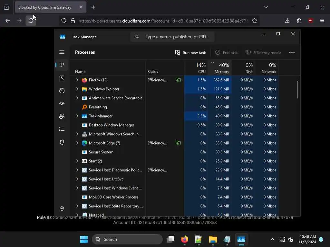330x247 pixels.
Task: Expand Service Host: UtcSvc row
Action: tap(77, 179)
